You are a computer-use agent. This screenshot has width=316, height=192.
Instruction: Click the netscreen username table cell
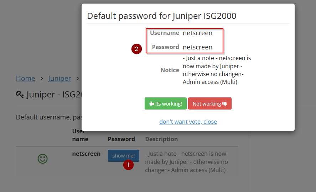(x=86, y=154)
